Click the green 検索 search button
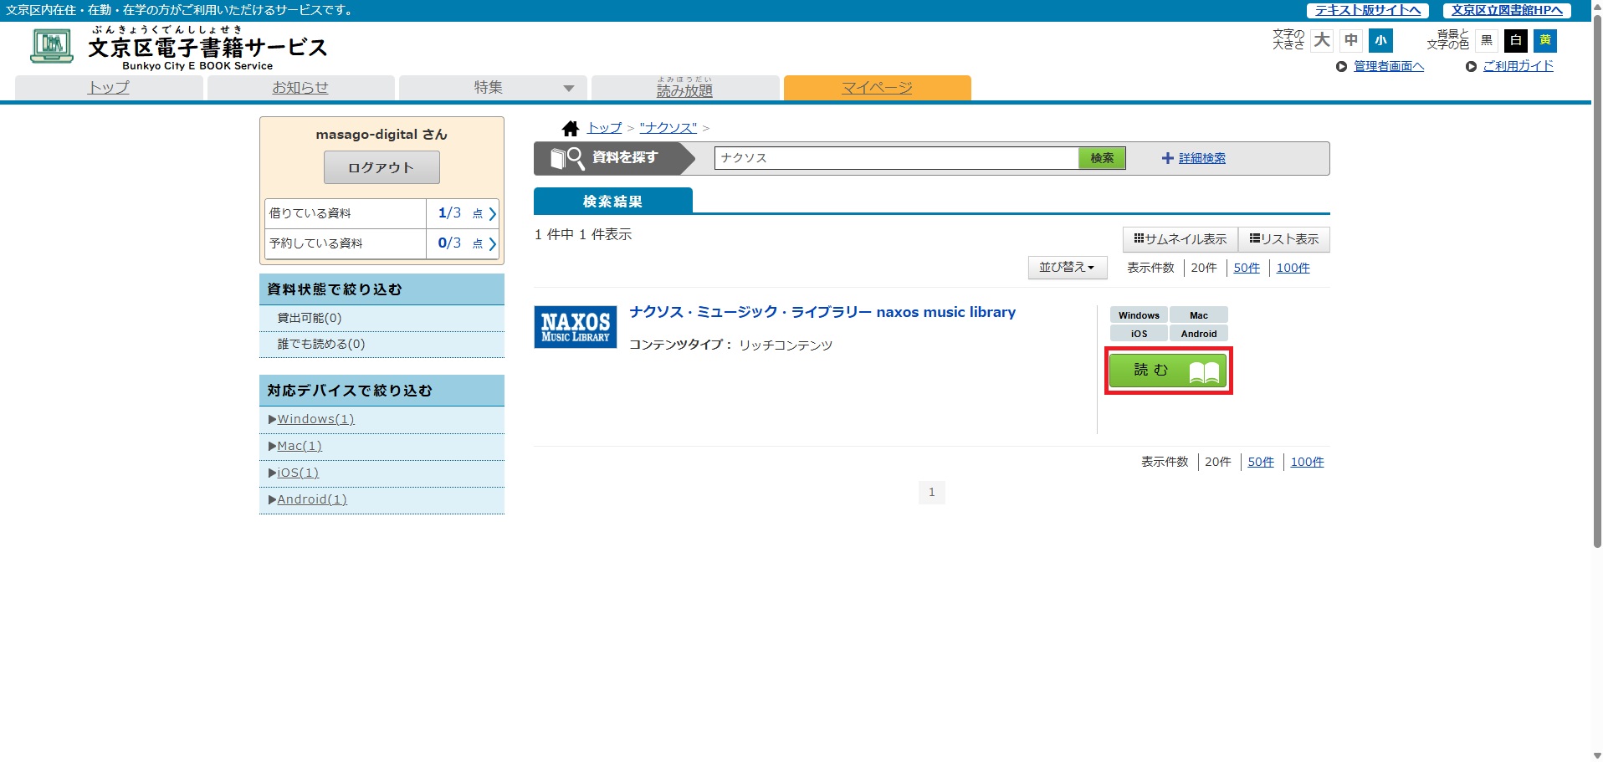The width and height of the screenshot is (1603, 762). pyautogui.click(x=1102, y=158)
